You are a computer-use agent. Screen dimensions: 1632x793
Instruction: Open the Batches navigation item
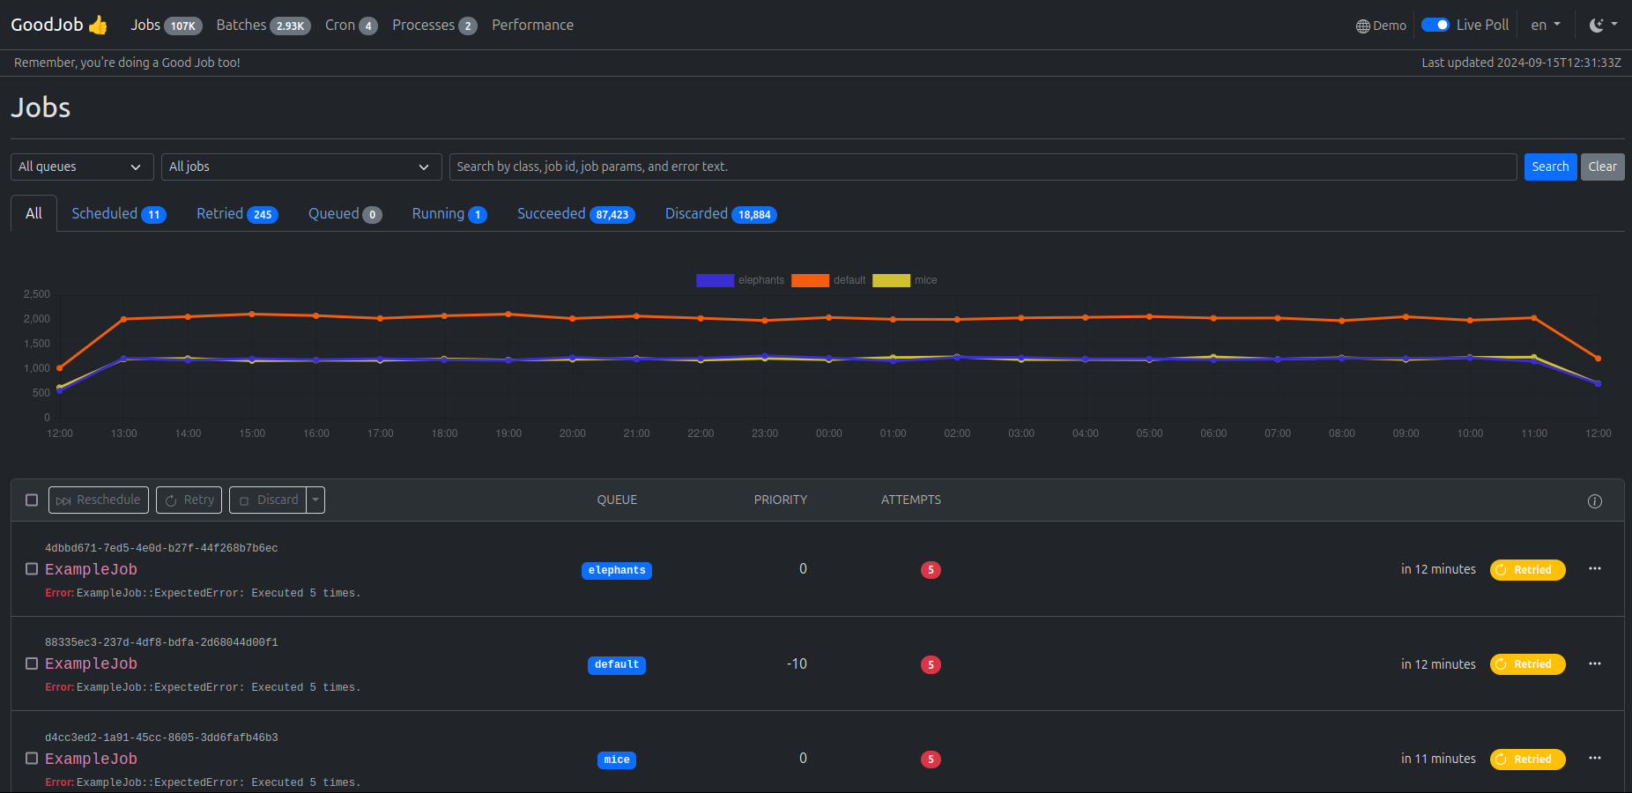pos(263,26)
